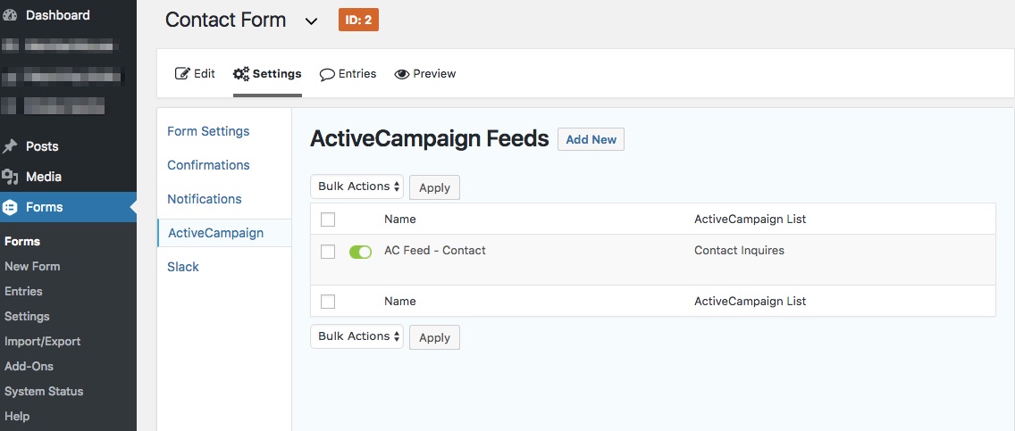The height and width of the screenshot is (431, 1015).
Task: Click the ID: 2 badge
Action: (358, 20)
